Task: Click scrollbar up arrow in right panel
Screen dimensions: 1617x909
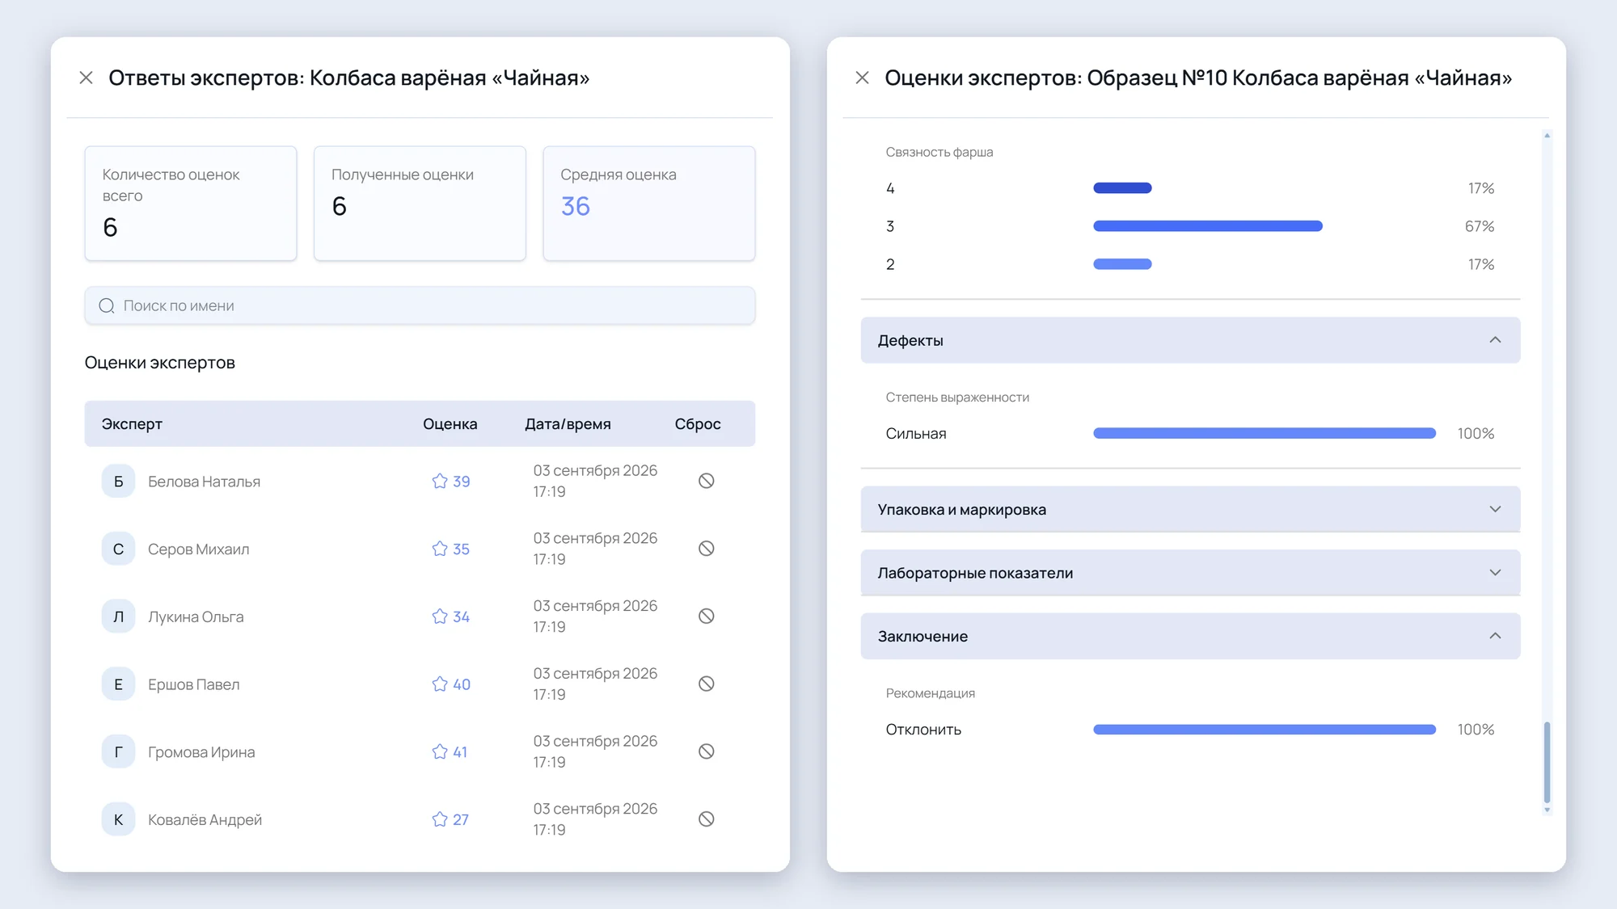Action: [1547, 136]
